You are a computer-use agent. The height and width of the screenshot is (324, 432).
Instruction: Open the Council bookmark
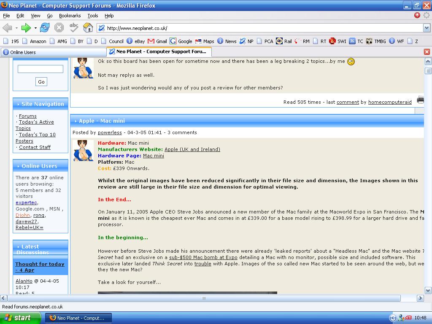(112, 41)
